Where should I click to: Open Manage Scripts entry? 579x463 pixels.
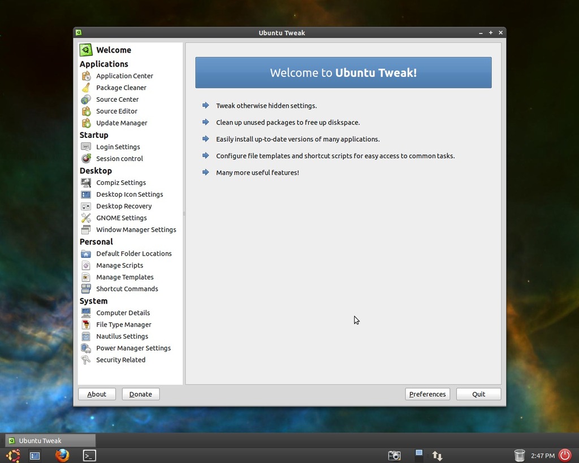tap(120, 266)
